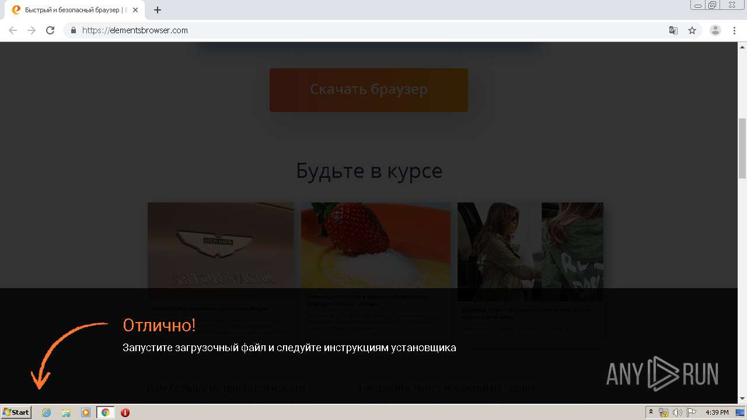Go back to previous page
The height and width of the screenshot is (420, 747).
tap(13, 30)
